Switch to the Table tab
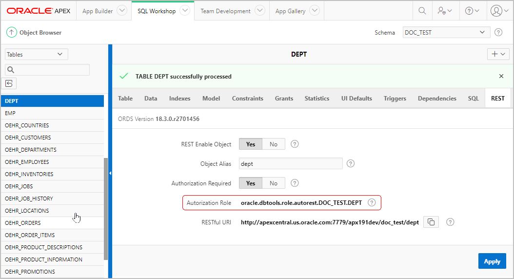The image size is (514, 279). pos(125,99)
